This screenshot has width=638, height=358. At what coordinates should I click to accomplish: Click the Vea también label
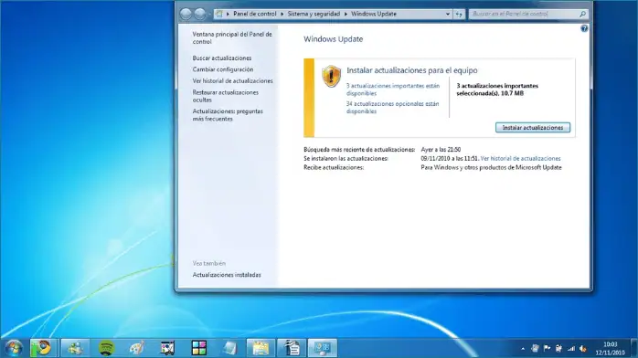[208, 263]
